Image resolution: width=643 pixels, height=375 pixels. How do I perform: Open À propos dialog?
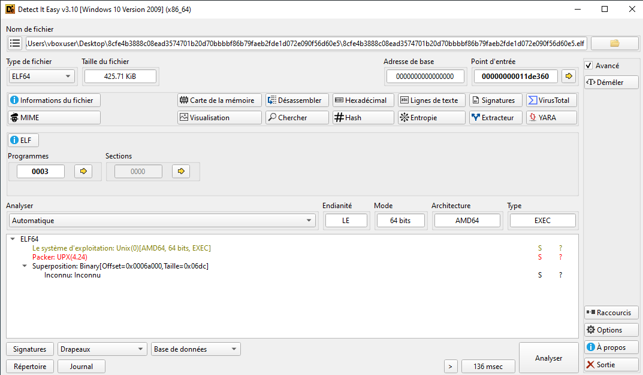(x=611, y=347)
